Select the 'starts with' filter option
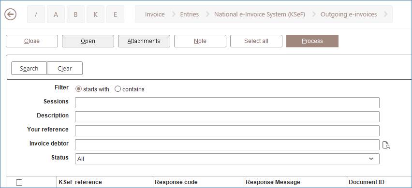 pos(78,89)
